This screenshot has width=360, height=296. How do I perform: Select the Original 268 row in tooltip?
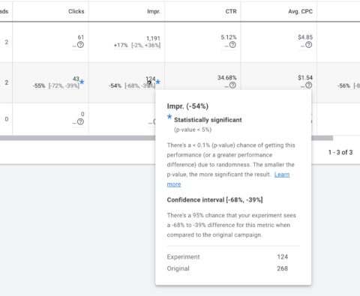[227, 268]
